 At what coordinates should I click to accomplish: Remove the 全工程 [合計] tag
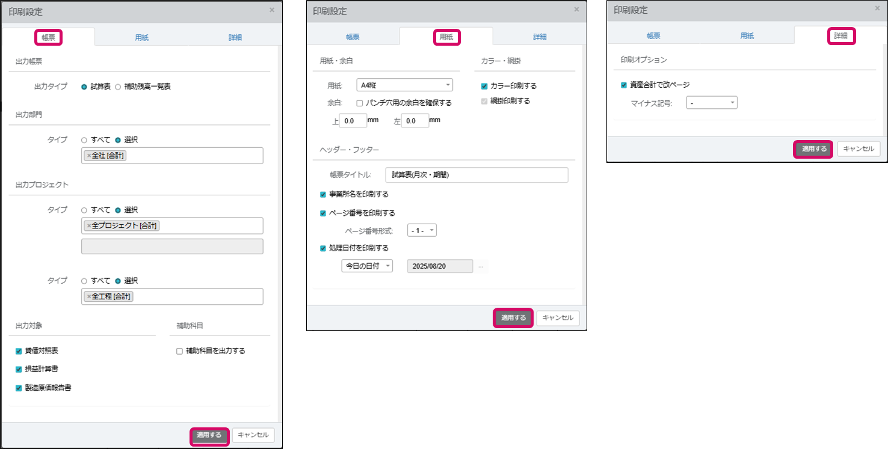click(89, 296)
